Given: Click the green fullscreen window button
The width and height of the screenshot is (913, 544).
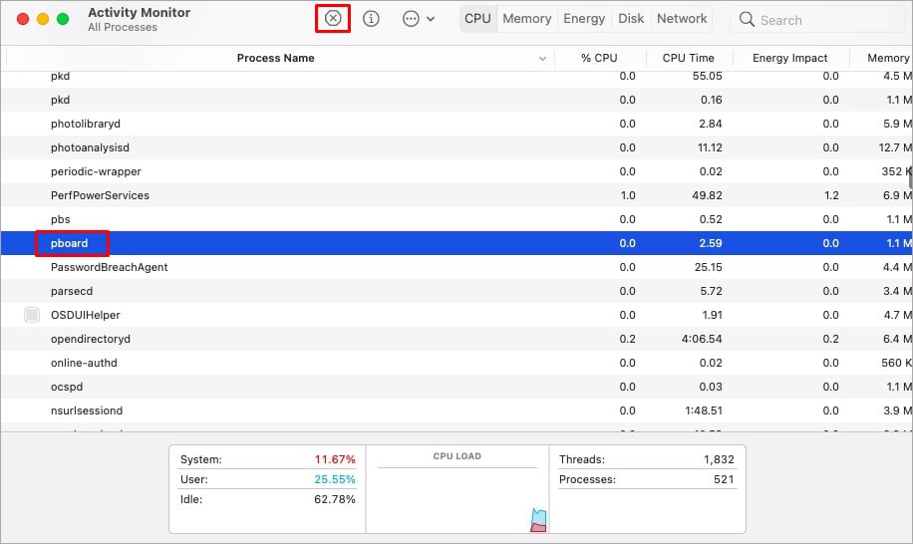Looking at the screenshot, I should click(x=63, y=19).
